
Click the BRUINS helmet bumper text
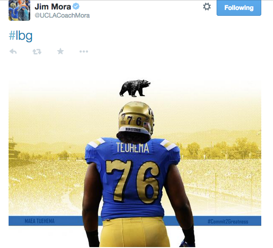coord(133,130)
